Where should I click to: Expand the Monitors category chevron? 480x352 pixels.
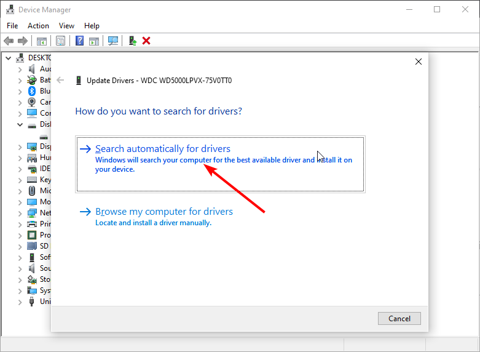coord(20,202)
